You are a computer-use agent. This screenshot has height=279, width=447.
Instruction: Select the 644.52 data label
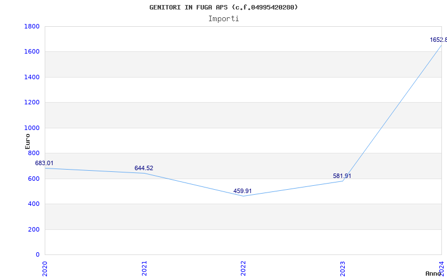click(144, 168)
